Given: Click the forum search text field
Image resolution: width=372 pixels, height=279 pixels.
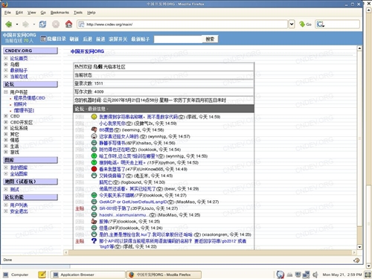Looking at the screenshot, I should pos(178,39).
